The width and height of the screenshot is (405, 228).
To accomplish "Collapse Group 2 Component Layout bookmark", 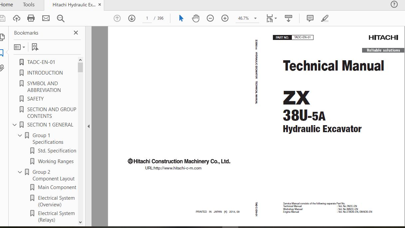I will pos(20,172).
